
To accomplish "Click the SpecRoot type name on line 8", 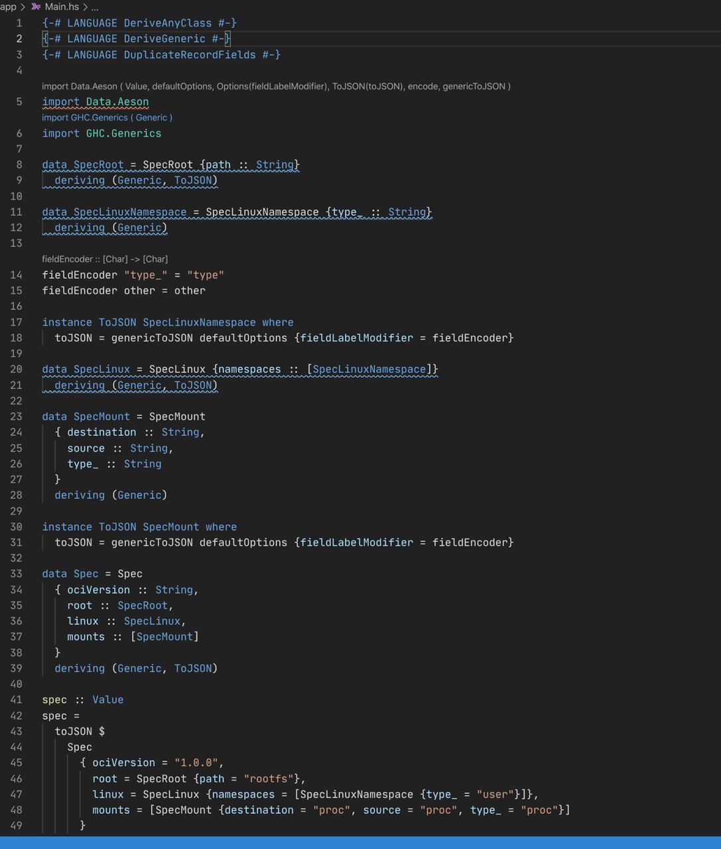I will [x=98, y=165].
